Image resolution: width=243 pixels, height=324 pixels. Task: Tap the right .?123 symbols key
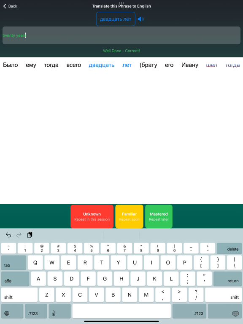(x=189, y=311)
